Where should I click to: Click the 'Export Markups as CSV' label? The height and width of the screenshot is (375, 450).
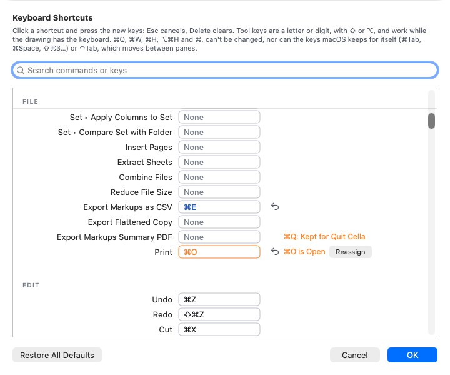pos(127,207)
